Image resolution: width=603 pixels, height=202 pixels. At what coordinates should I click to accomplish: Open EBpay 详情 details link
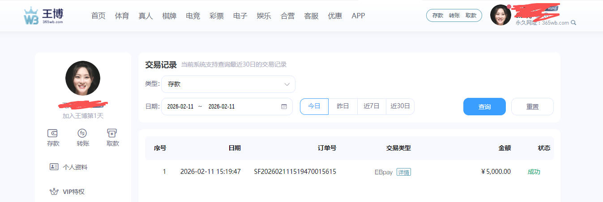403,172
